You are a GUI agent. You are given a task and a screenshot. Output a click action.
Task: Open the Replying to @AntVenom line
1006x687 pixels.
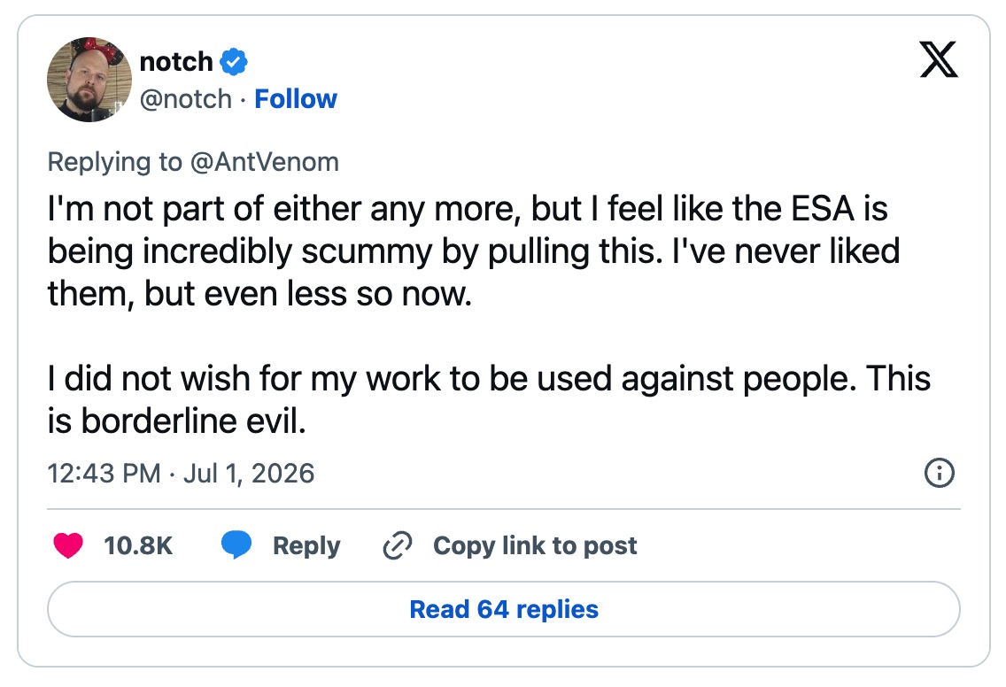(x=193, y=162)
